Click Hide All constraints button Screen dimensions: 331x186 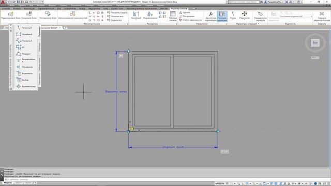(114, 20)
